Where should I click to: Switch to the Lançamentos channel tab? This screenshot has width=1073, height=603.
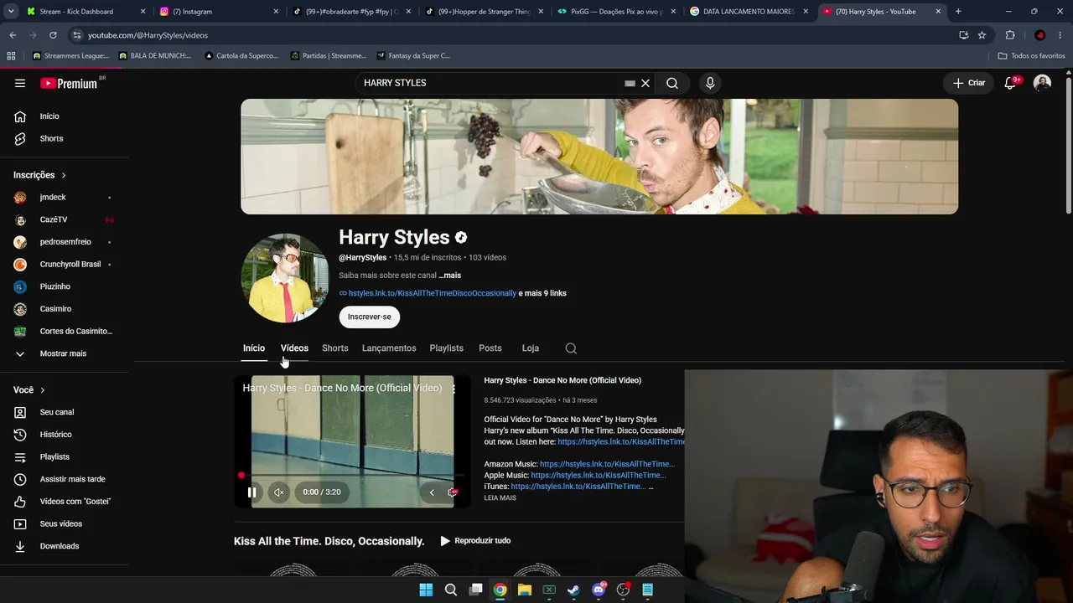(x=389, y=348)
